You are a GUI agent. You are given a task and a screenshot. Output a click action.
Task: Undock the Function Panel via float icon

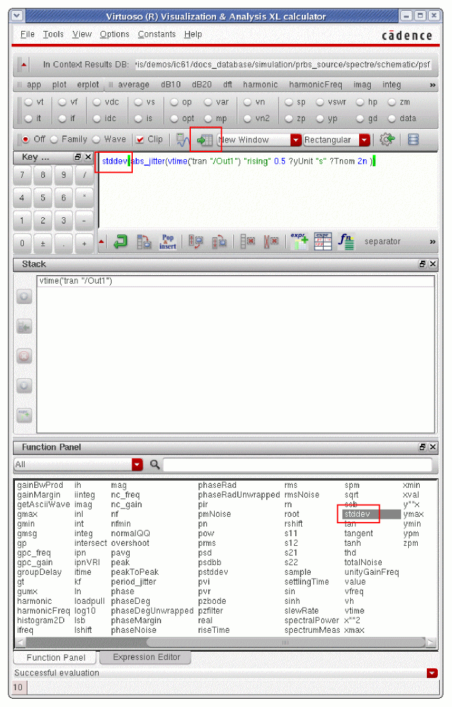tap(423, 447)
